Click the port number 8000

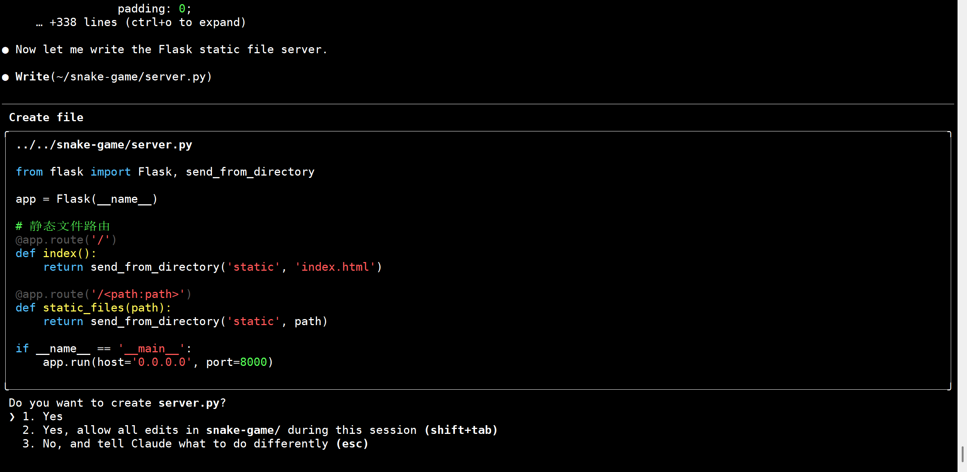click(253, 362)
